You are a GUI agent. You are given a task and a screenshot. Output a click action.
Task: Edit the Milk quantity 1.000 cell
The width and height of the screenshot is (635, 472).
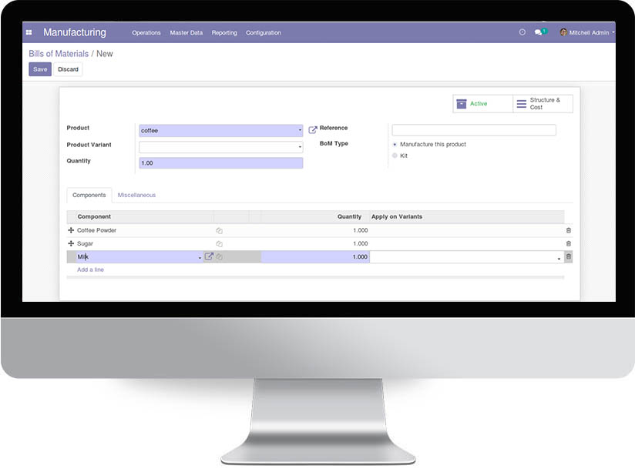(315, 256)
